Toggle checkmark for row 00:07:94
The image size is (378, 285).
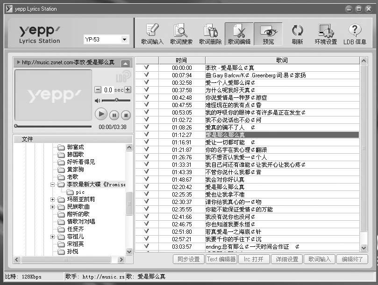pyautogui.click(x=146, y=75)
